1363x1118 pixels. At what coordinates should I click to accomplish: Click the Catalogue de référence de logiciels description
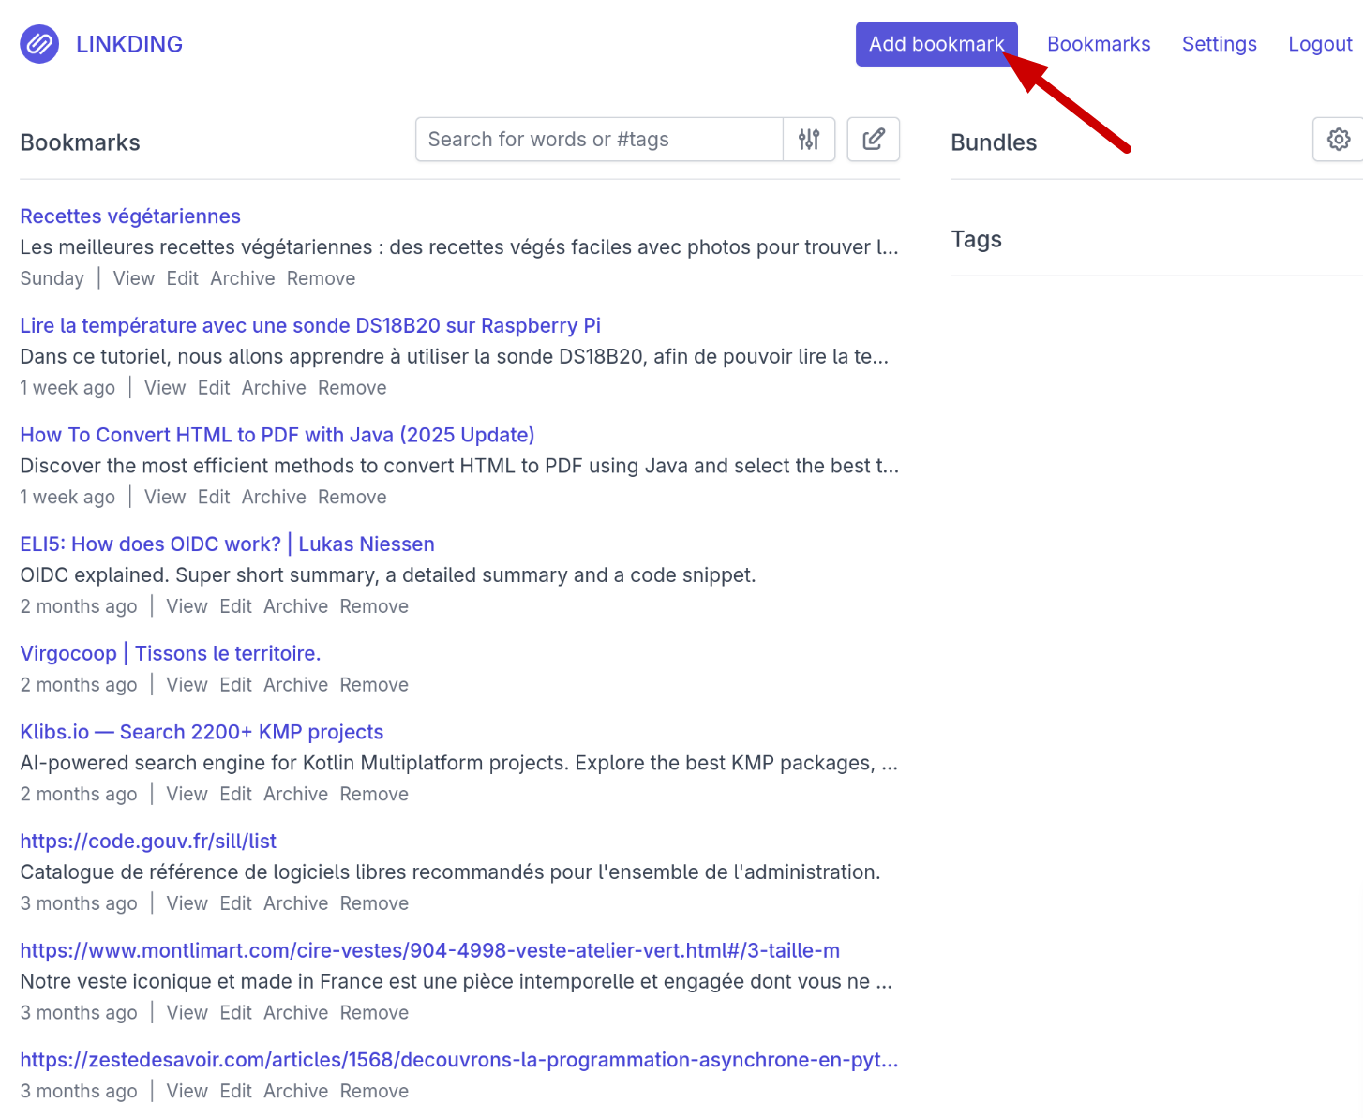[451, 872]
